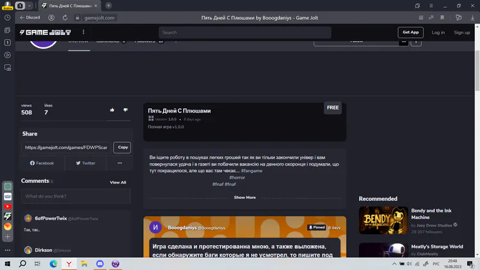This screenshot has height=270, width=480.
Task: Open 6ofPowerTwix's profile
Action: 51,218
